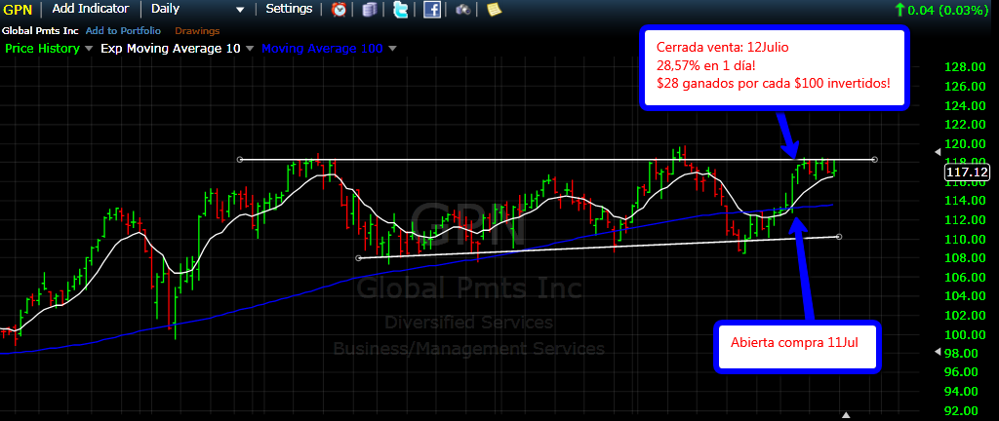Select left endpoint handle of lower support trendline

(x=359, y=258)
